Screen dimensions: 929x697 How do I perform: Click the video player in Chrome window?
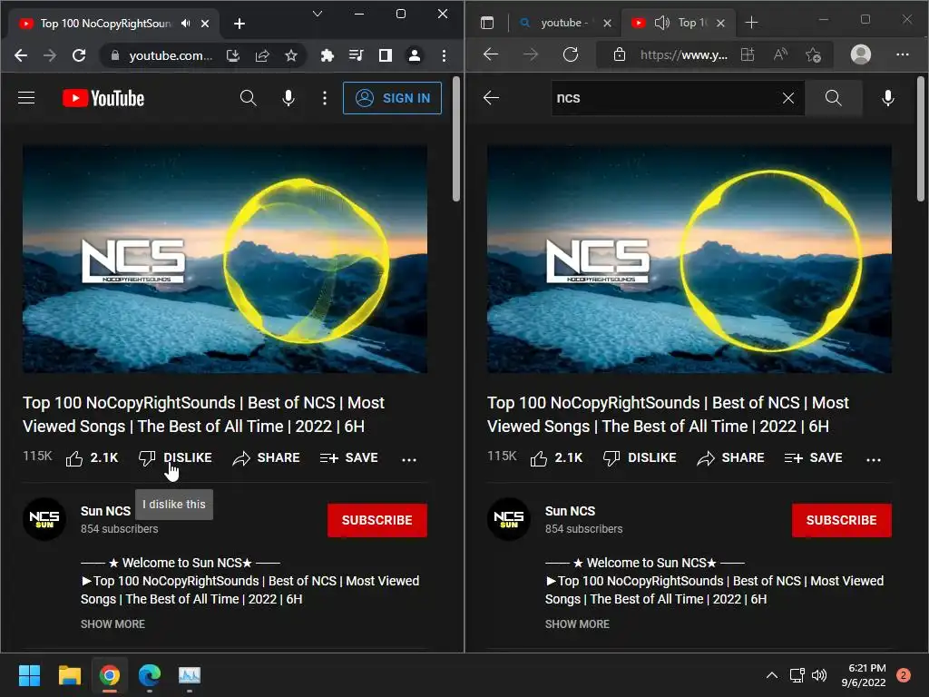tap(225, 259)
